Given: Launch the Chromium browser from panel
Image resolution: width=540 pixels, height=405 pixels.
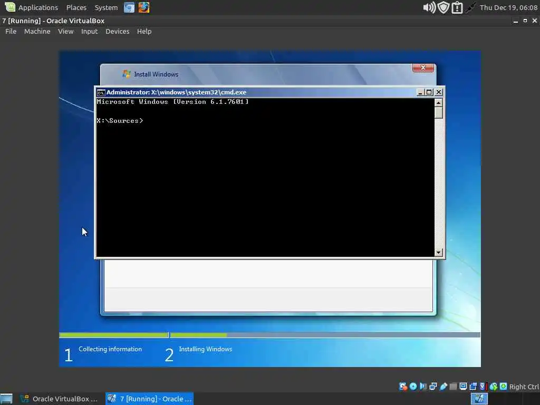Looking at the screenshot, I should coord(129,7).
